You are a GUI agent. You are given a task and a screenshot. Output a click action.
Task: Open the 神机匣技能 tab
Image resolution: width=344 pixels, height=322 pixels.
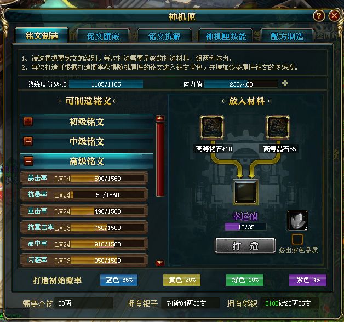[x=226, y=36]
